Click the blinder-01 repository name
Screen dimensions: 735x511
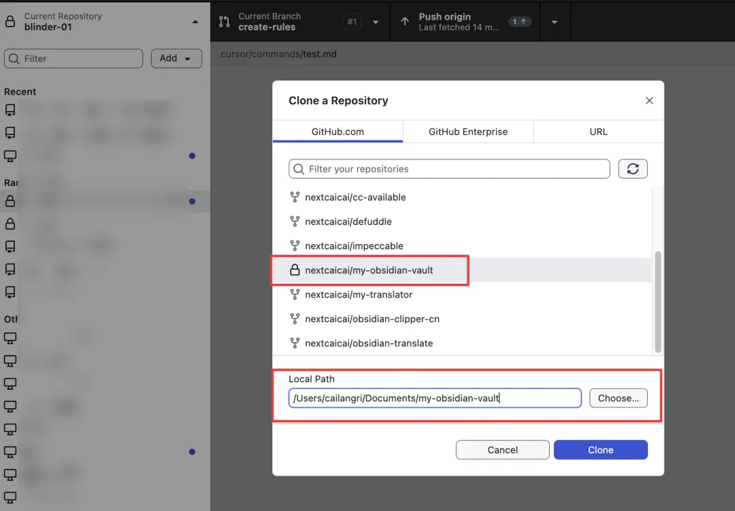click(48, 27)
